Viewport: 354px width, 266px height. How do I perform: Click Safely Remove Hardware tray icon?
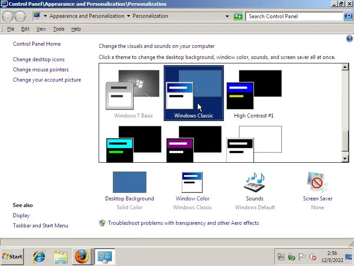click(291, 257)
